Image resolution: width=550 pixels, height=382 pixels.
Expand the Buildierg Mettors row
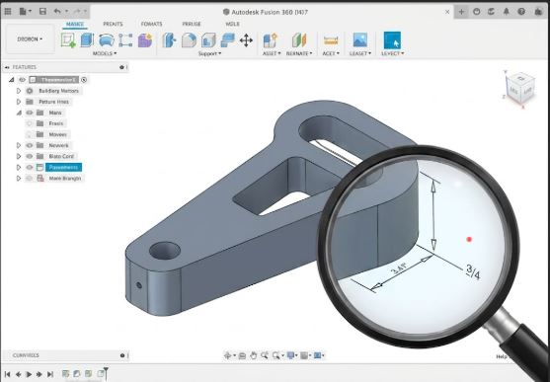[x=19, y=91]
